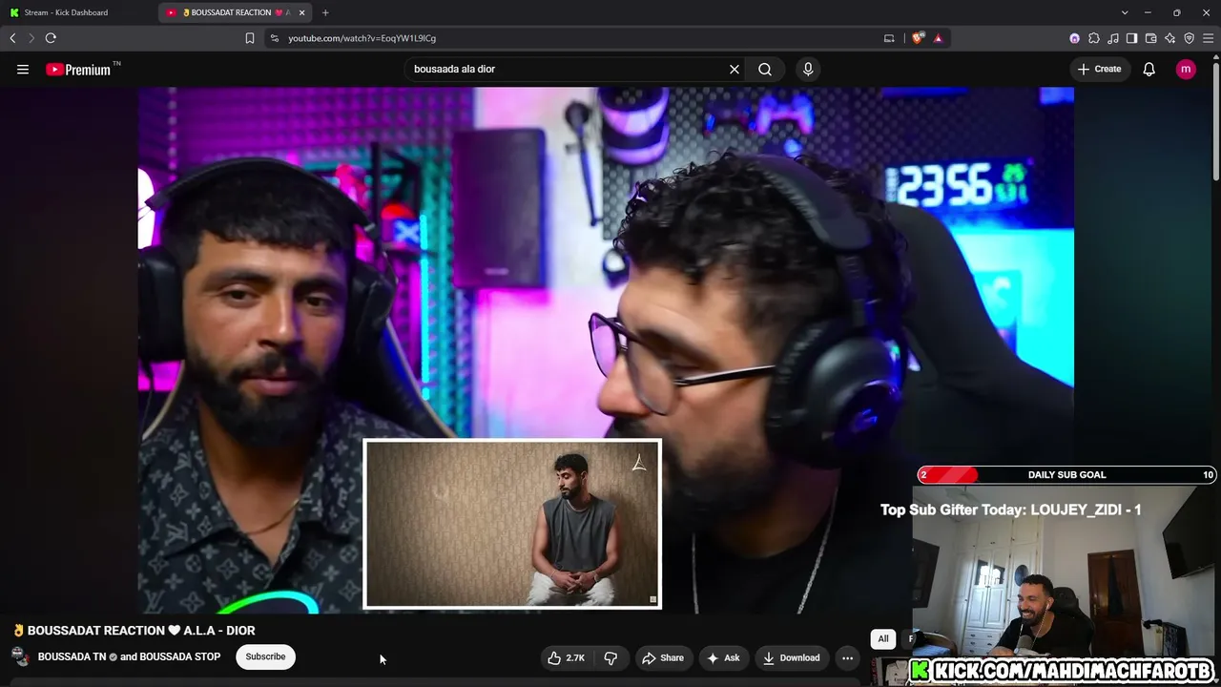
Task: Reload the current page
Action: pyautogui.click(x=51, y=38)
